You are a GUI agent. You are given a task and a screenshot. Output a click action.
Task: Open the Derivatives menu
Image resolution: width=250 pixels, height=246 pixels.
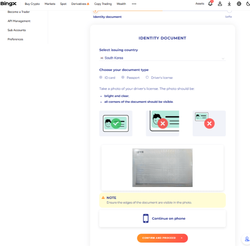(x=80, y=4)
